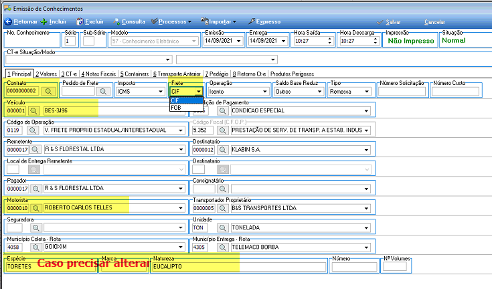This screenshot has width=492, height=289.
Task: Click Município Entrega search icon
Action: pyautogui.click(x=222, y=248)
